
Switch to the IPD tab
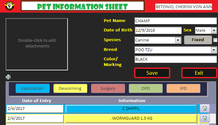[183, 89]
